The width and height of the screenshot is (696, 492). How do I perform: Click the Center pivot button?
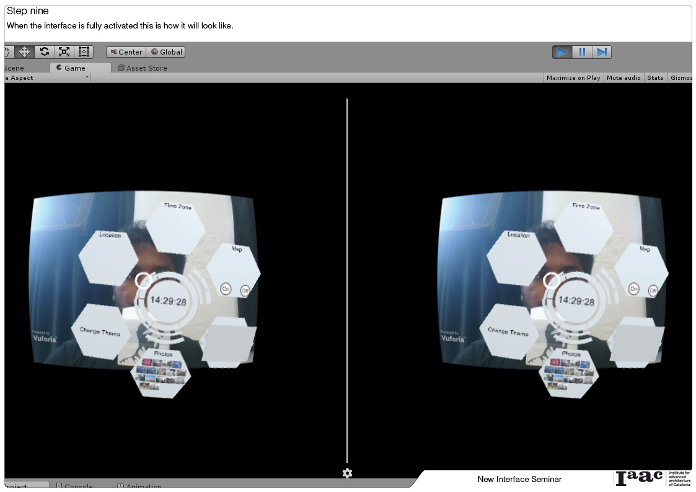pyautogui.click(x=126, y=52)
